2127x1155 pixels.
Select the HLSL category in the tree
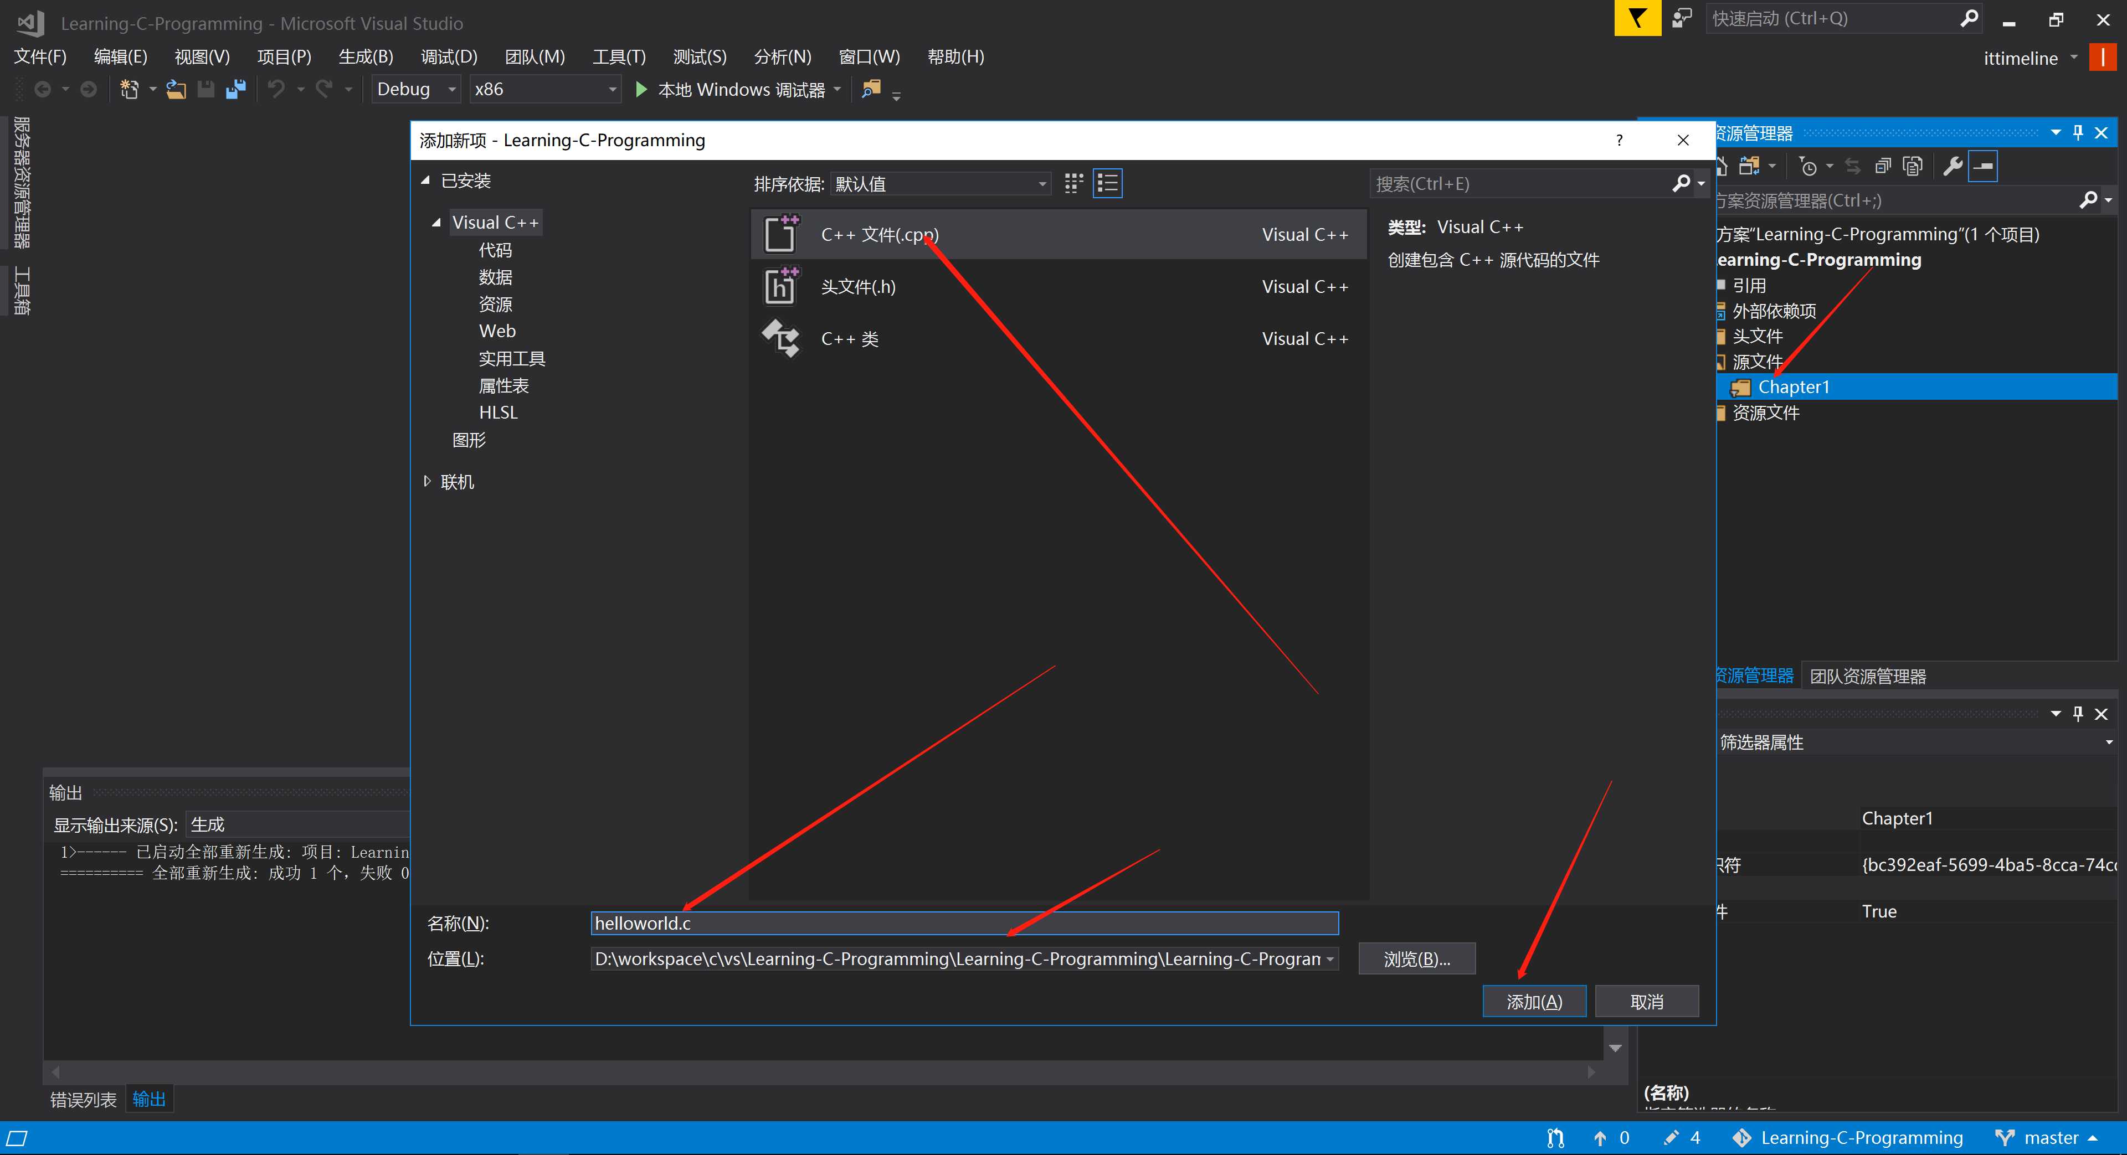pyautogui.click(x=498, y=412)
